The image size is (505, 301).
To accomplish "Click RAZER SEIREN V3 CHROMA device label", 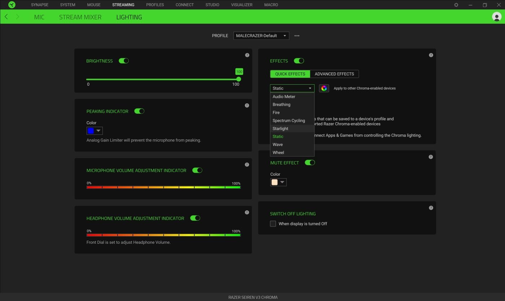I will pos(253,297).
